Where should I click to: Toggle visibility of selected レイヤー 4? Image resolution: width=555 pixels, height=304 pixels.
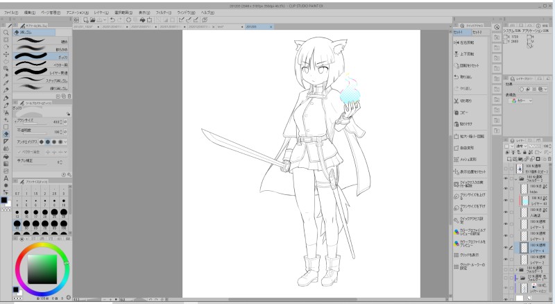[506, 248]
